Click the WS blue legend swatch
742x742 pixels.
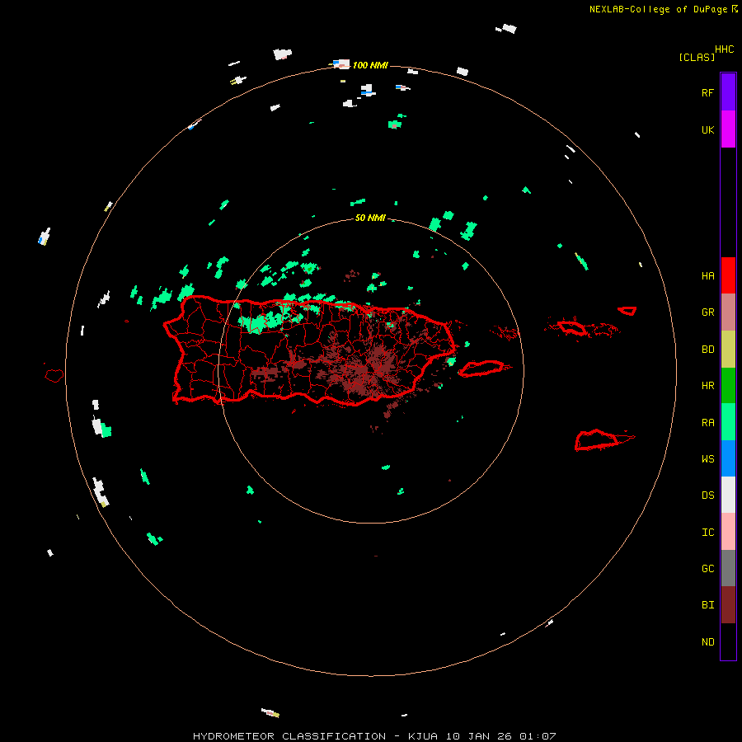click(728, 458)
